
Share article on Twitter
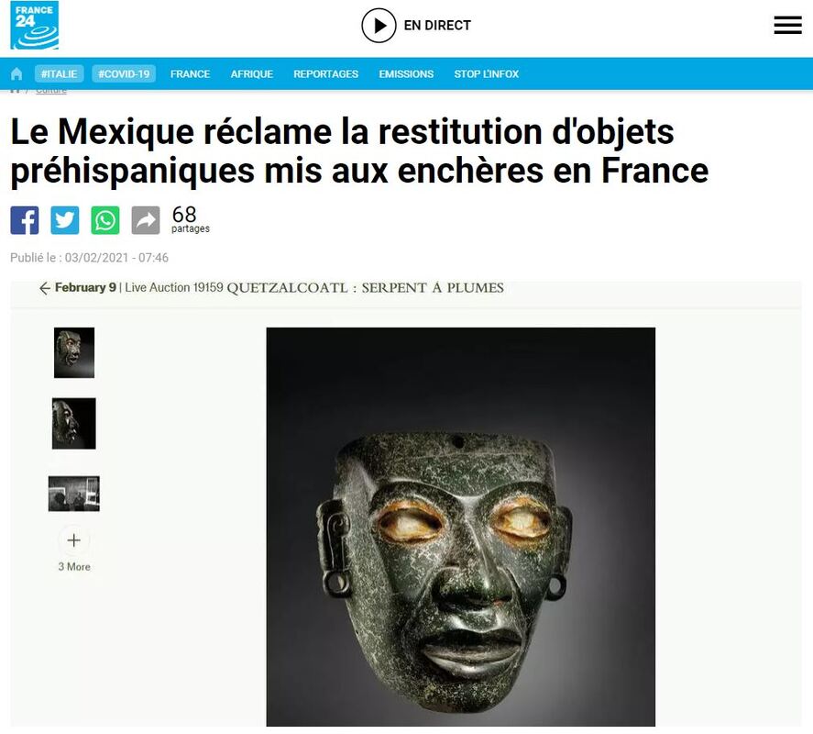click(65, 220)
